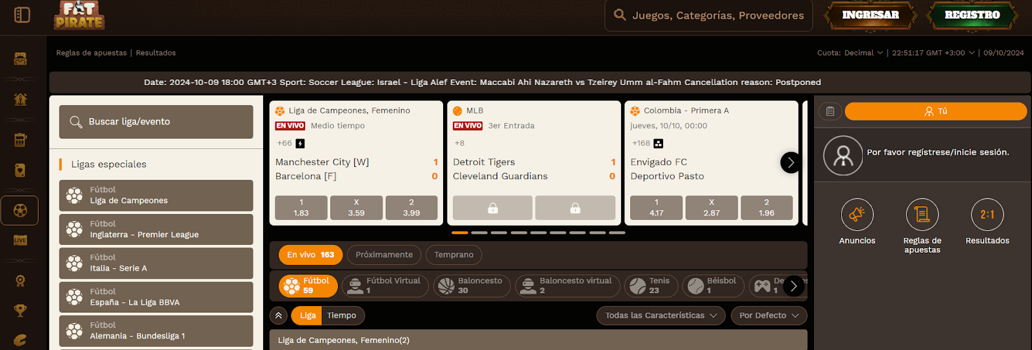This screenshot has width=1032, height=350.
Task: Open the award ribbon sidebar icon
Action: (20, 280)
